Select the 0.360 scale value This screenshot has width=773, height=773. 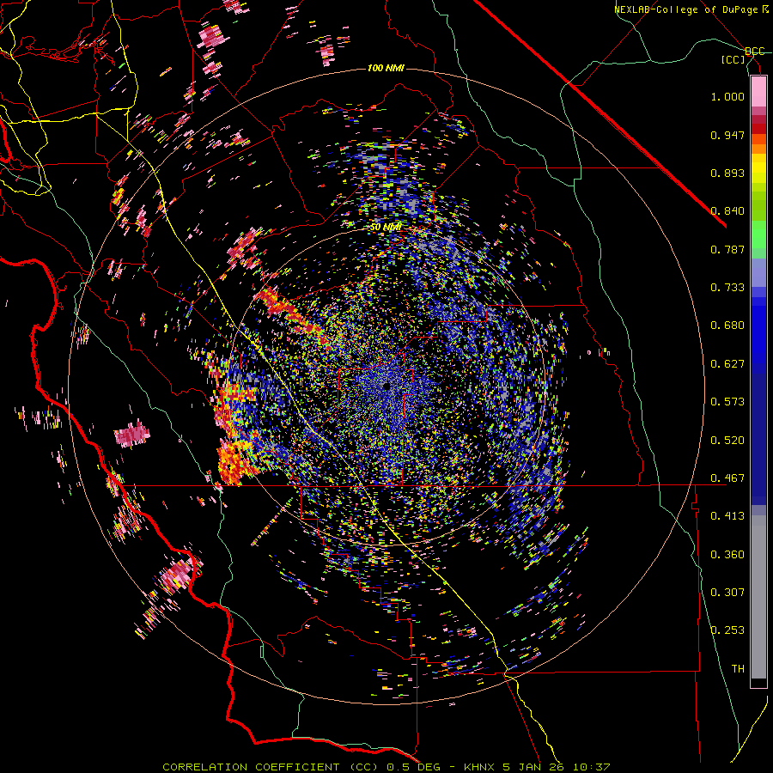pyautogui.click(x=727, y=555)
